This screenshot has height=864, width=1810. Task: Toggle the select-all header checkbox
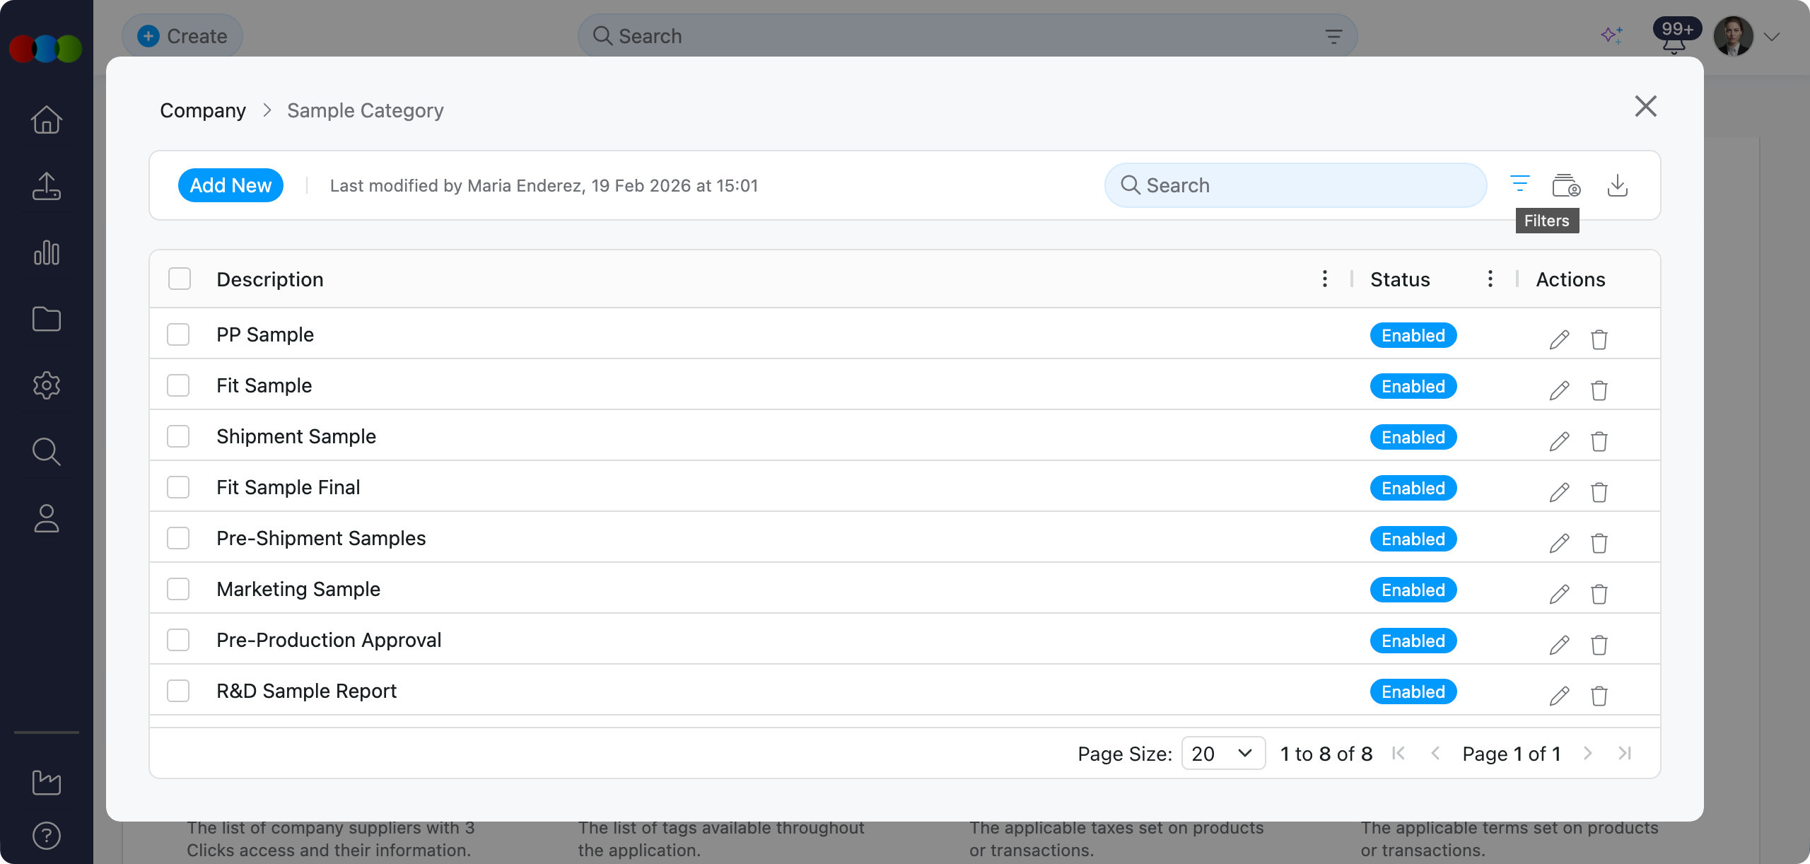tap(180, 279)
